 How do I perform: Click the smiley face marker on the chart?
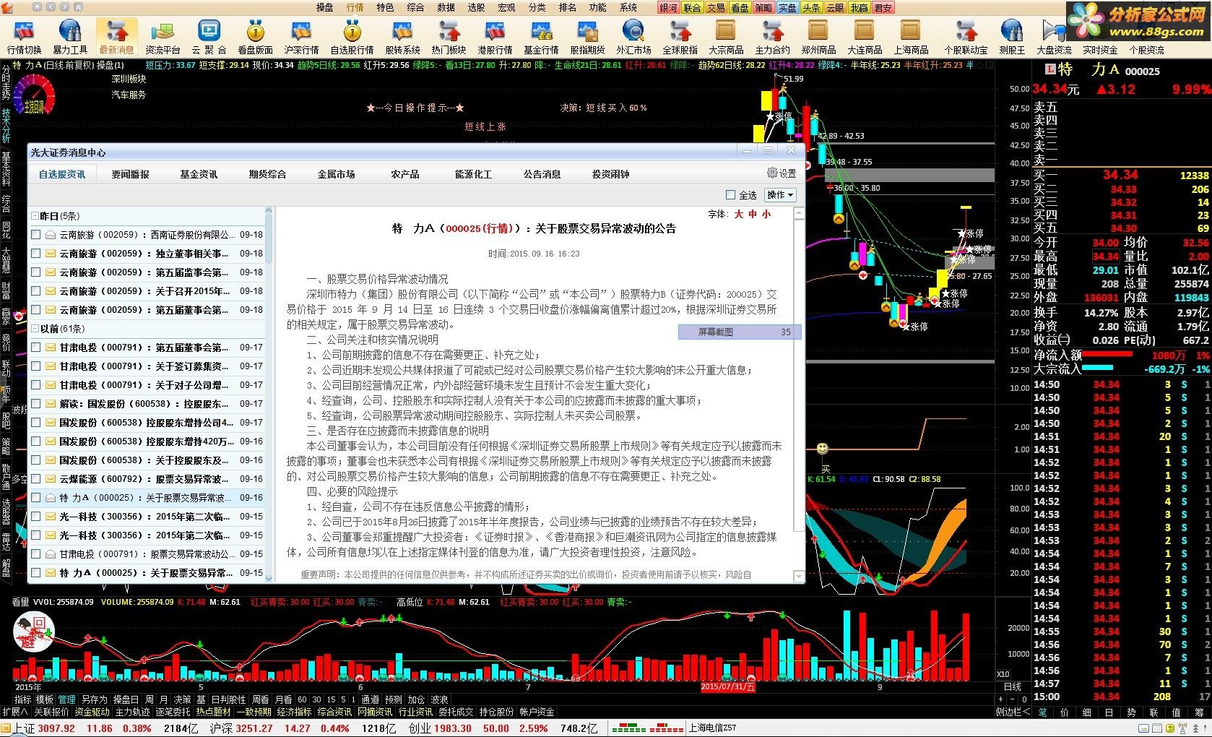pyautogui.click(x=822, y=449)
